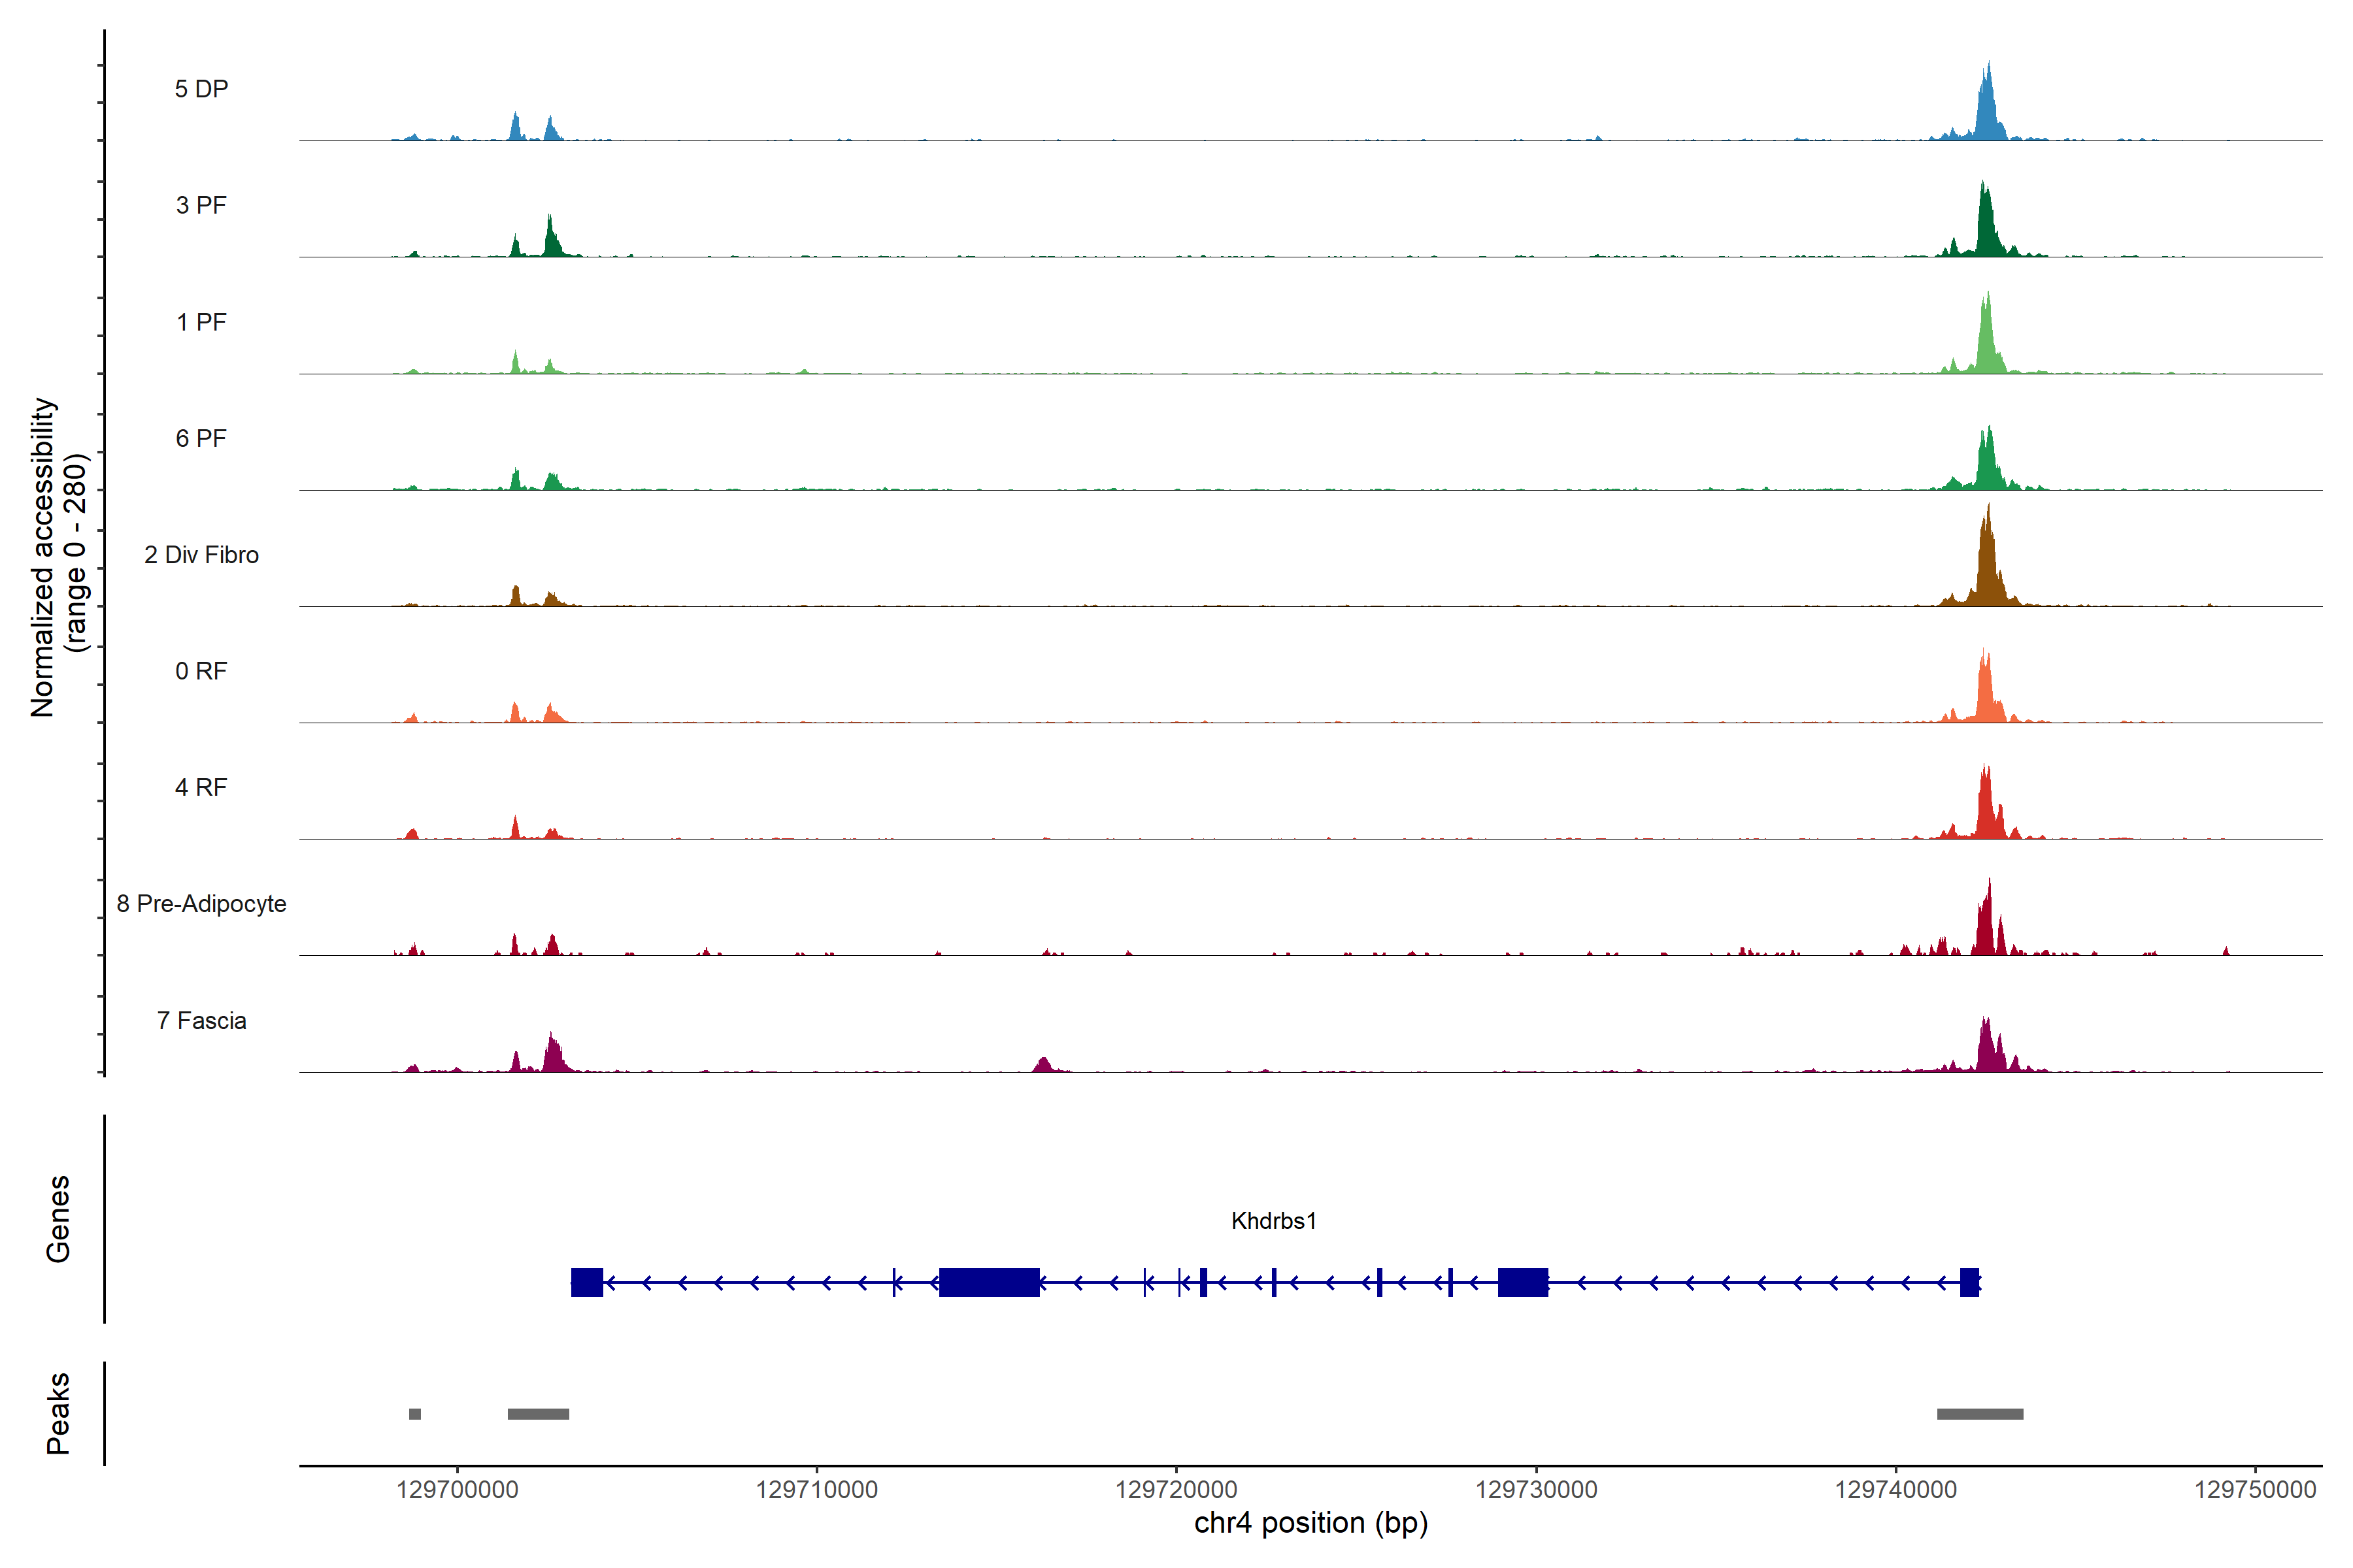Click the 129720000 x-axis tick label

point(1176,1490)
